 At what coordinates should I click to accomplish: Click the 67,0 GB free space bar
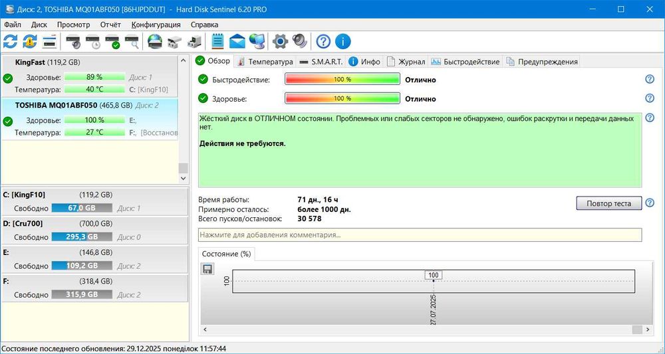coord(82,208)
